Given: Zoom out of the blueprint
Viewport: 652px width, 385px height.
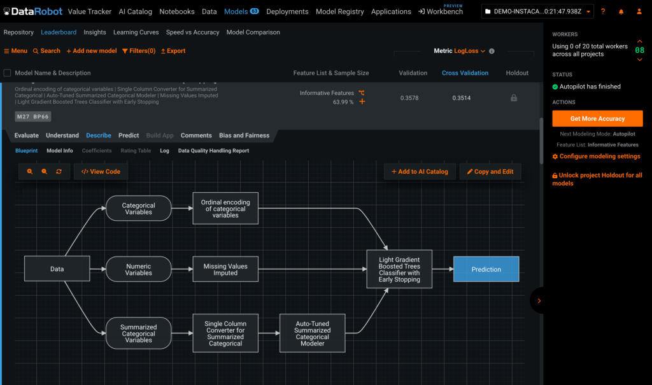Looking at the screenshot, I should (44, 171).
